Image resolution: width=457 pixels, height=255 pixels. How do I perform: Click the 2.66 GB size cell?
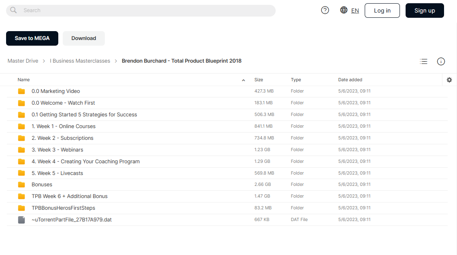[263, 184]
